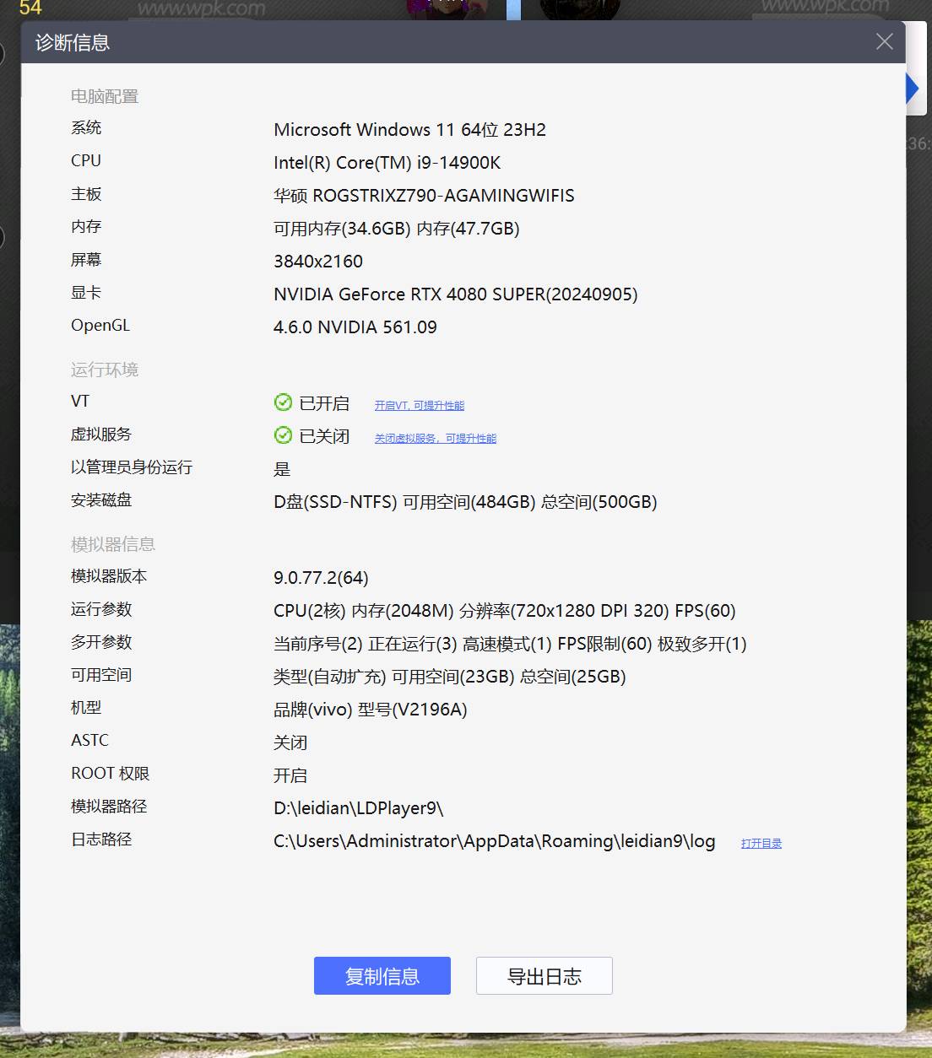Click the green check icon beside VT 已开启

coord(283,402)
